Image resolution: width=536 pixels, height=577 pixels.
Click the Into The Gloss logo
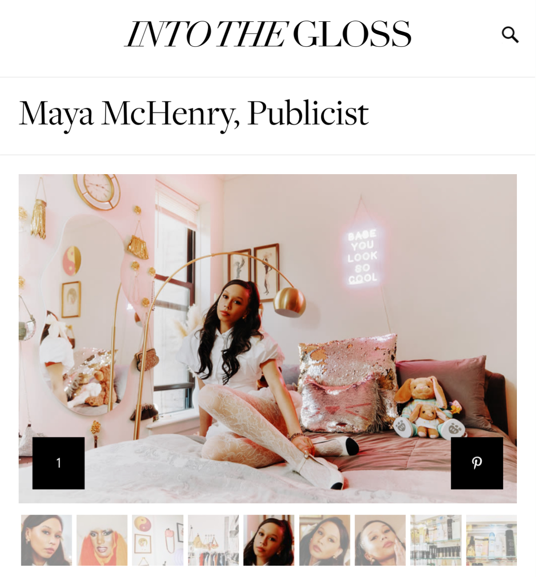coord(268,35)
